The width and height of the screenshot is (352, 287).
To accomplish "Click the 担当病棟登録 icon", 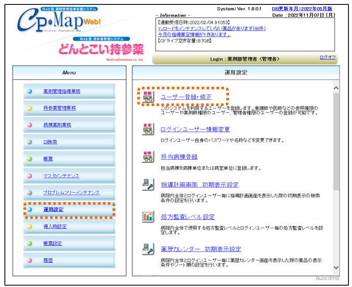I will (148, 157).
